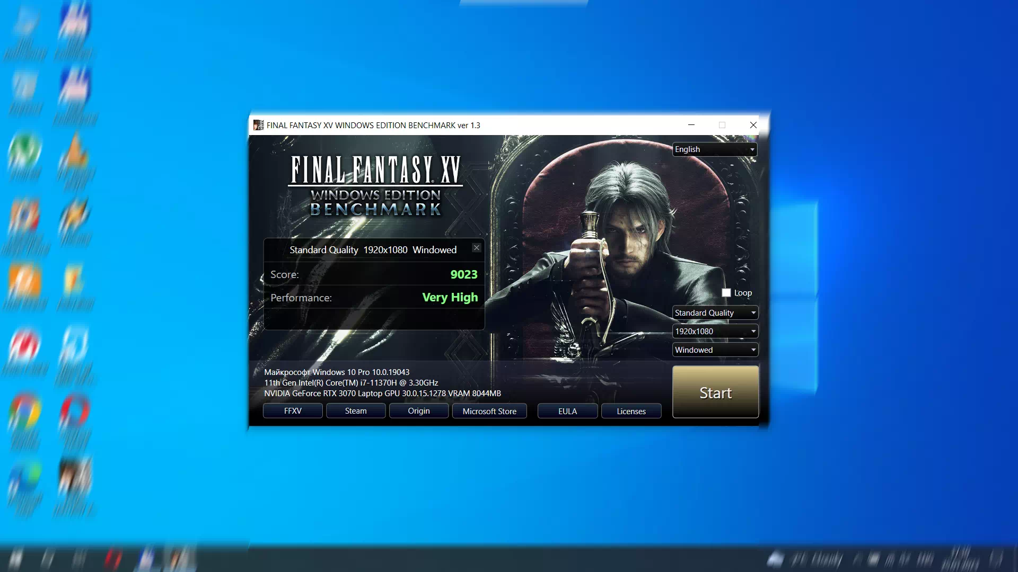This screenshot has height=572, width=1018.
Task: Open the Steam page via the Steam button
Action: point(355,410)
